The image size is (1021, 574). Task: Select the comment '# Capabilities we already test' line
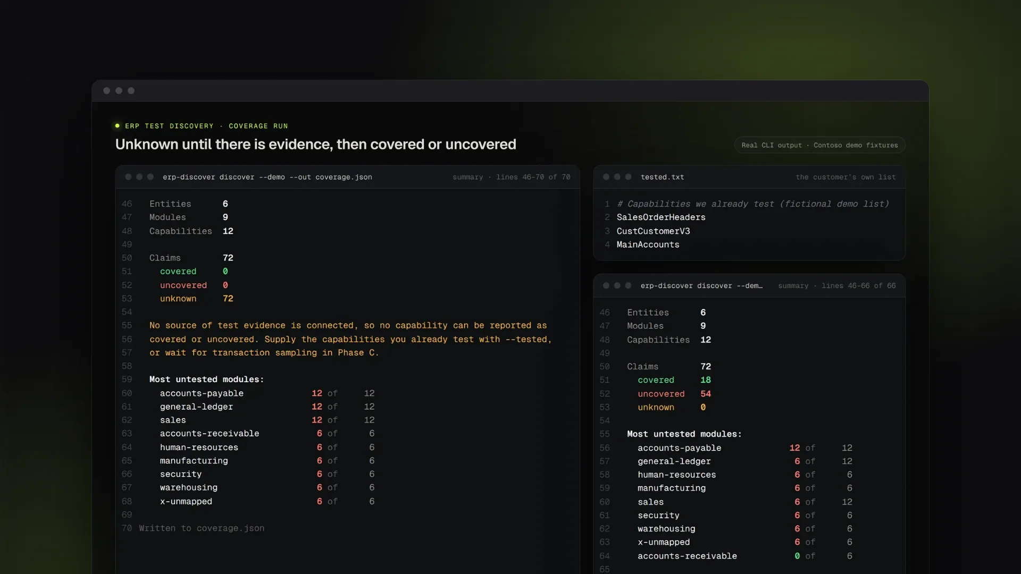pos(753,204)
